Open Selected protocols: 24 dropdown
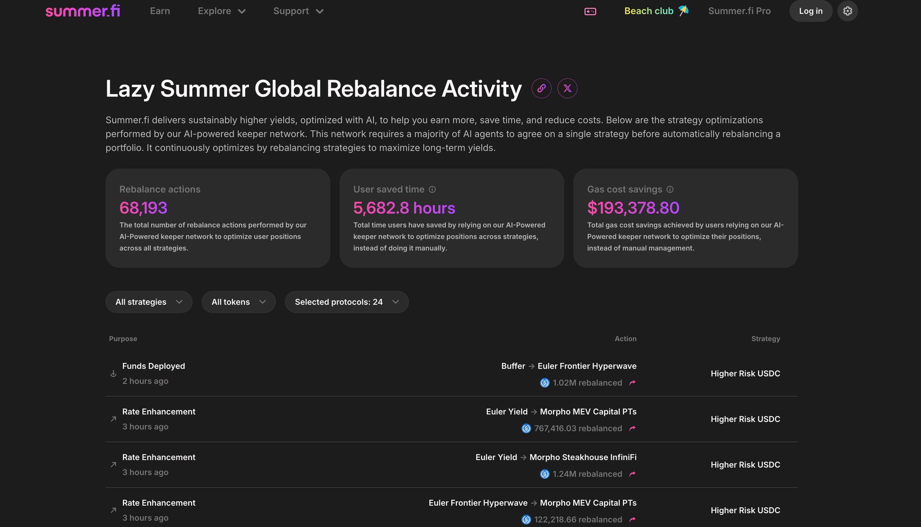This screenshot has width=921, height=527. pyautogui.click(x=346, y=302)
